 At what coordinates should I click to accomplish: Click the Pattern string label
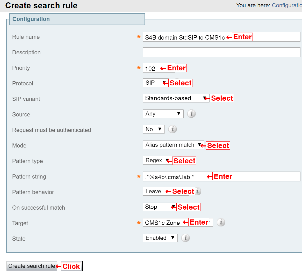[x=29, y=177]
